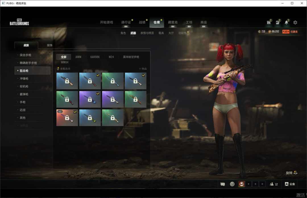Click the PUBG Battlegrounds logo

point(19,22)
